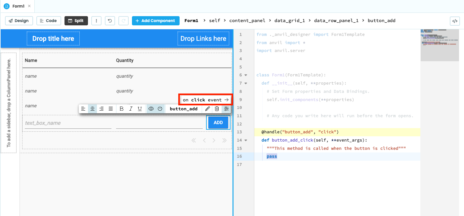Click the pass statement in code
Screen dimensions: 464x216
tap(272, 156)
